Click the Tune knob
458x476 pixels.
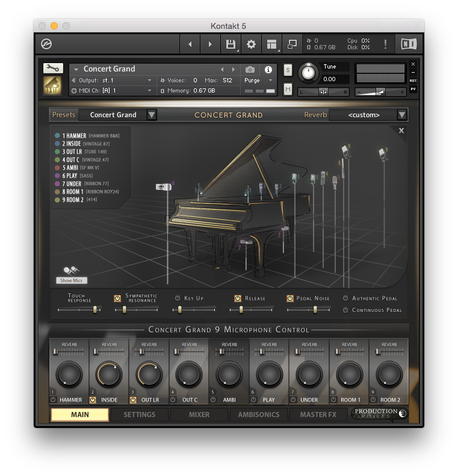pyautogui.click(x=308, y=73)
